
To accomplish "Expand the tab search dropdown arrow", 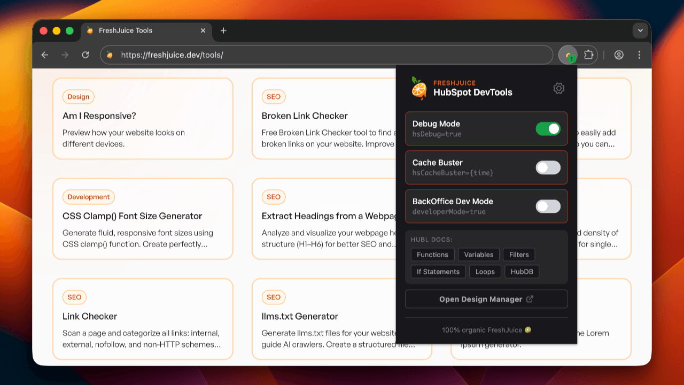I will point(640,30).
